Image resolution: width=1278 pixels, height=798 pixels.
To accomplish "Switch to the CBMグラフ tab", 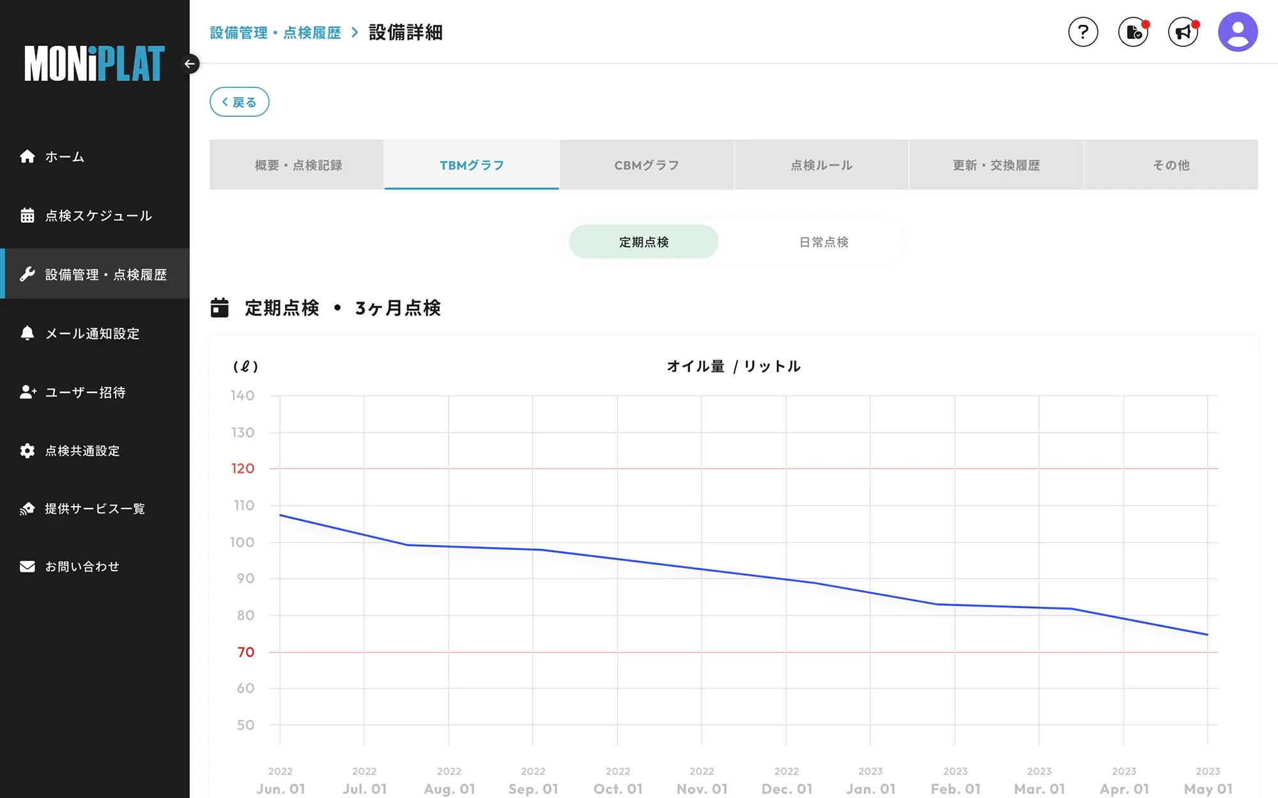I will (x=647, y=165).
